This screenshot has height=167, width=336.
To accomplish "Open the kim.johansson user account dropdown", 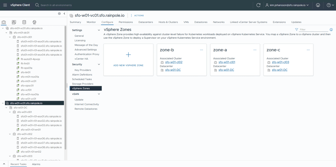I will [289, 5].
